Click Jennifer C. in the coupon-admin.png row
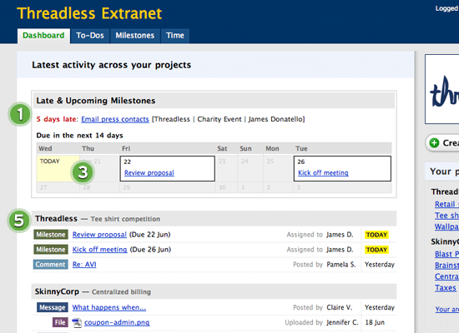This screenshot has height=333, width=459. [342, 322]
